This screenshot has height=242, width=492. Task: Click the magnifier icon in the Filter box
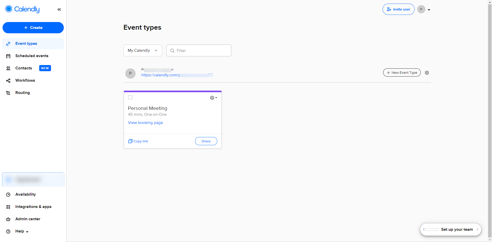(172, 51)
